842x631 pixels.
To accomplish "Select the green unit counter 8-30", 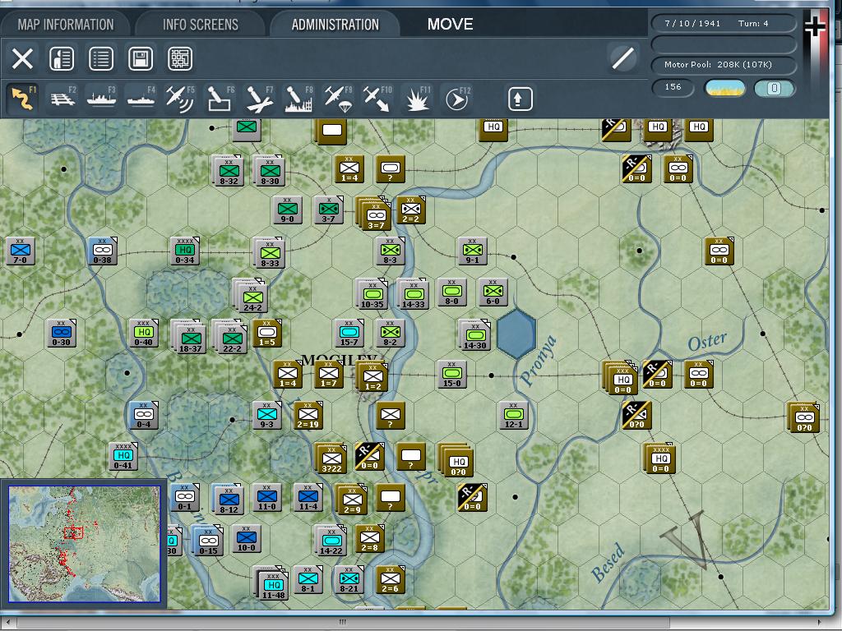I will click(x=270, y=171).
